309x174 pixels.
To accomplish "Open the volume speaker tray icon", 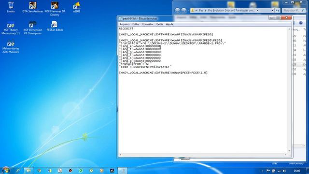I will tap(284, 171).
